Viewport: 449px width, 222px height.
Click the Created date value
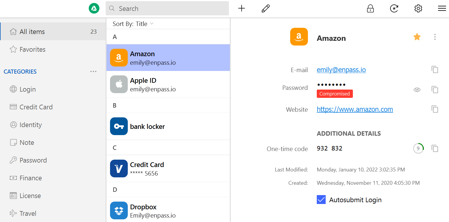(x=368, y=183)
